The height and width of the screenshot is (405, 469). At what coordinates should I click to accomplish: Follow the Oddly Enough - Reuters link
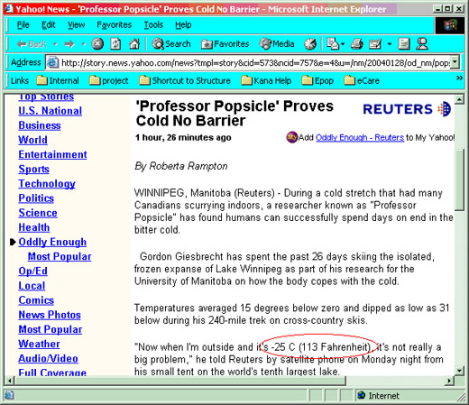(360, 137)
